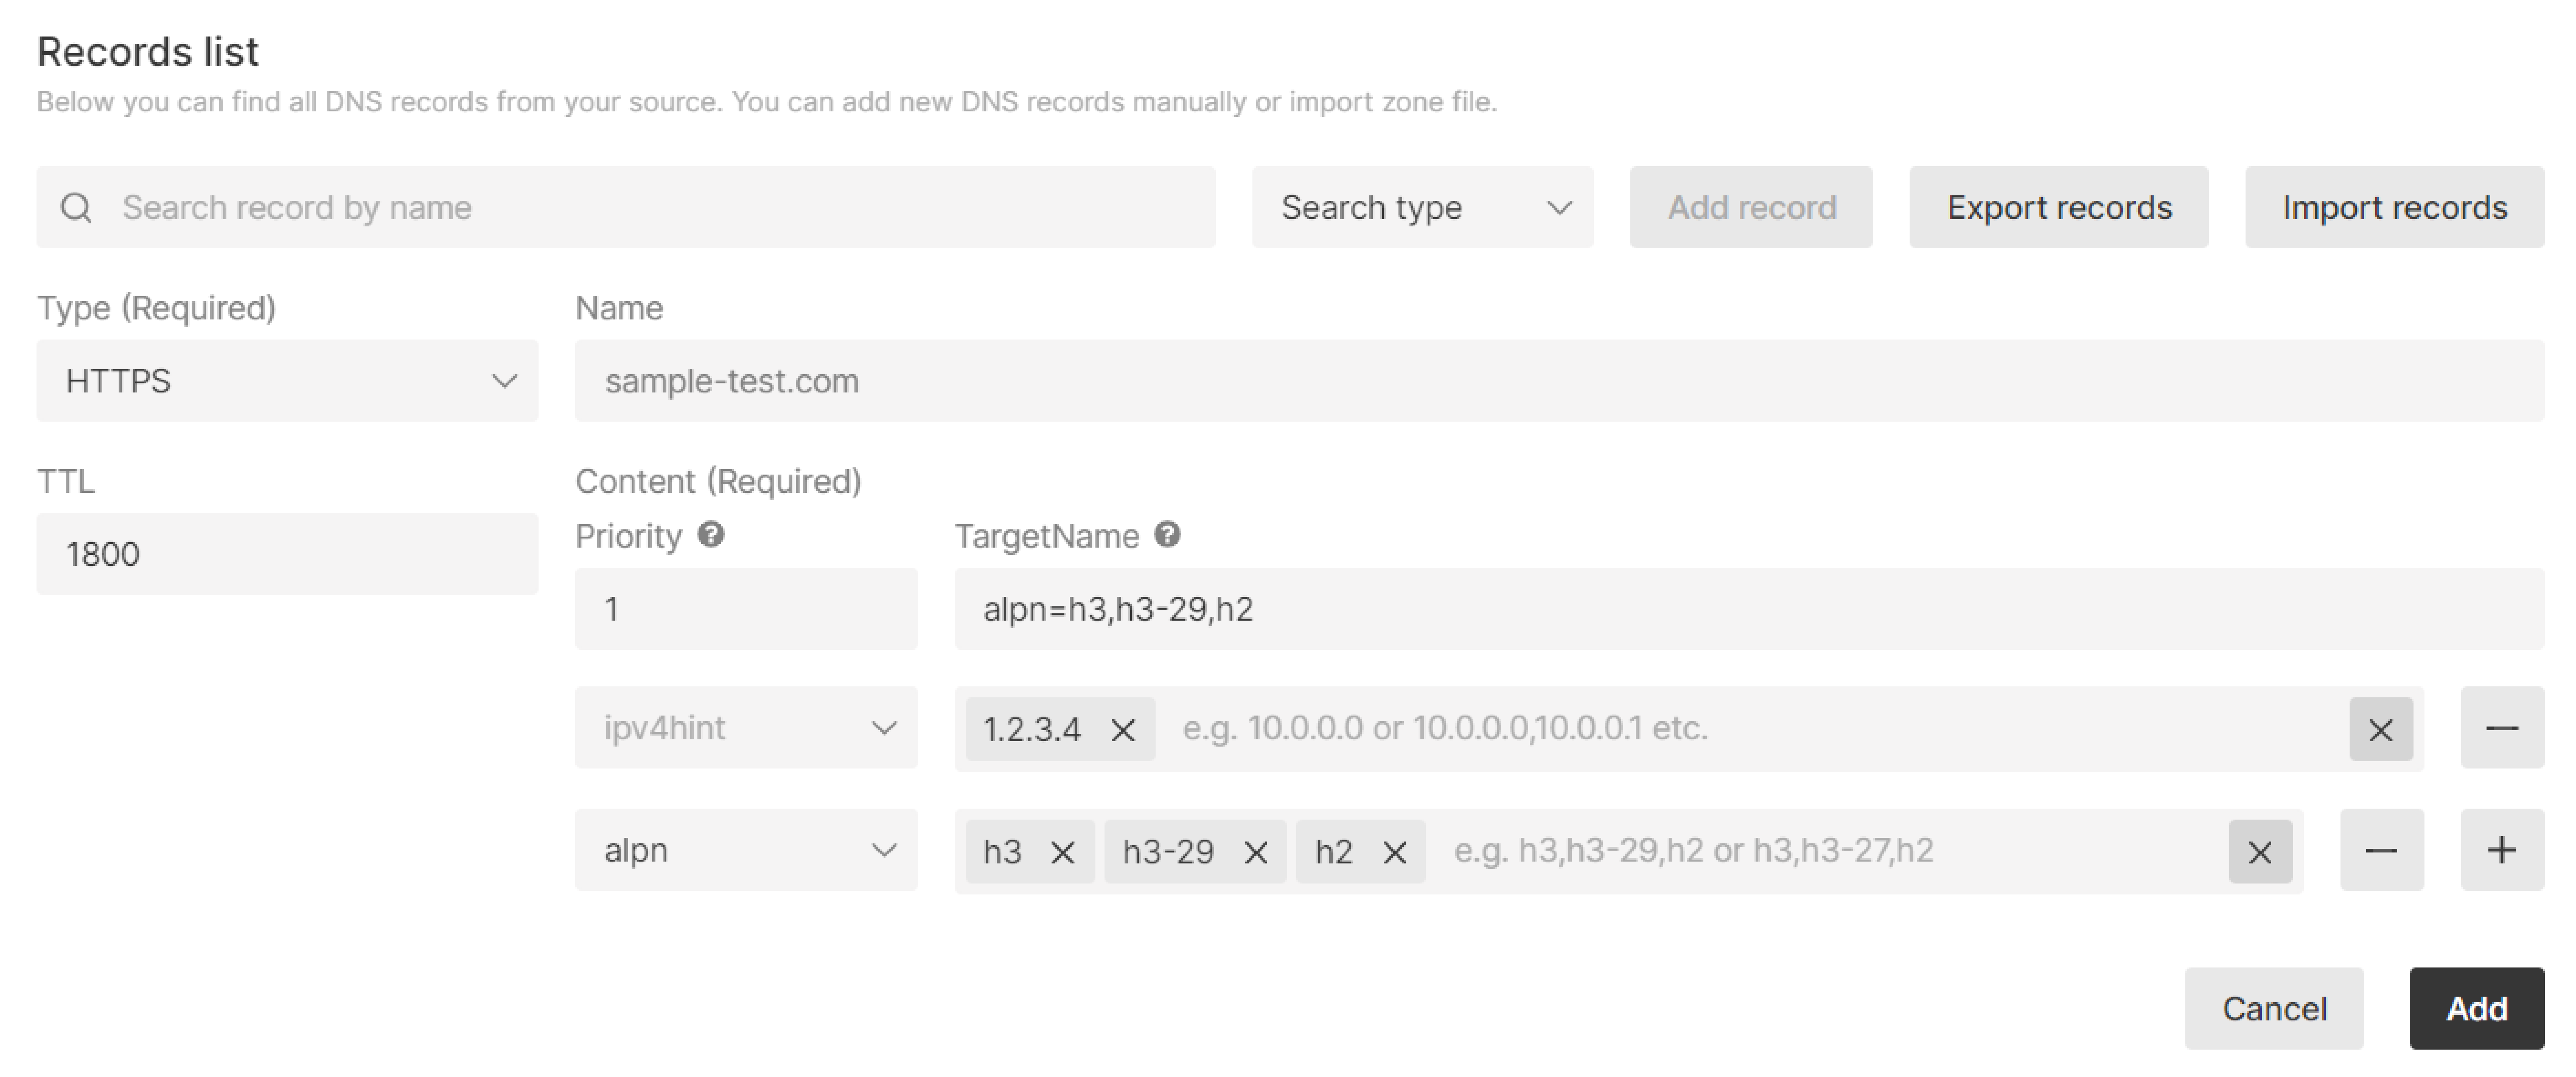Click the Export records button
2576x1077 pixels.
point(2058,207)
